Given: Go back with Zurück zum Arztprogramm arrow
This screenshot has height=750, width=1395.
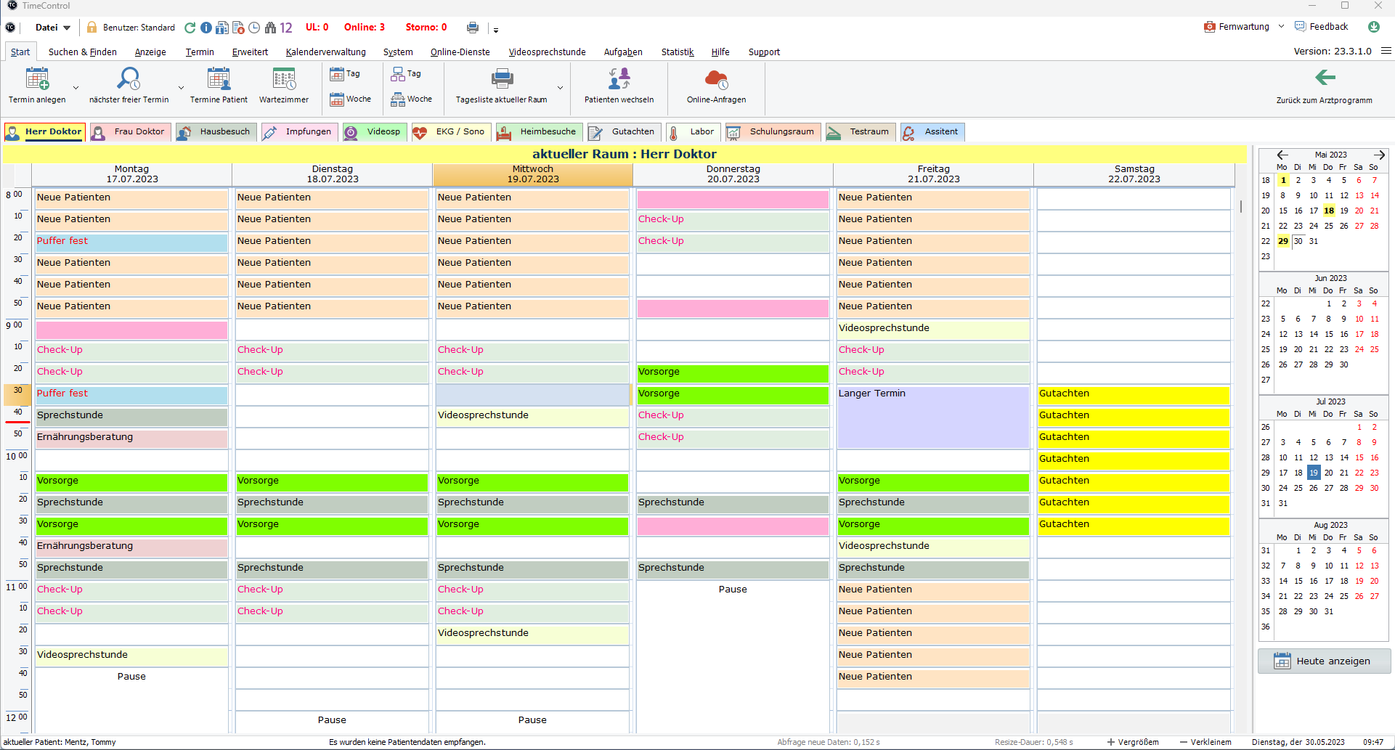Looking at the screenshot, I should (1325, 78).
